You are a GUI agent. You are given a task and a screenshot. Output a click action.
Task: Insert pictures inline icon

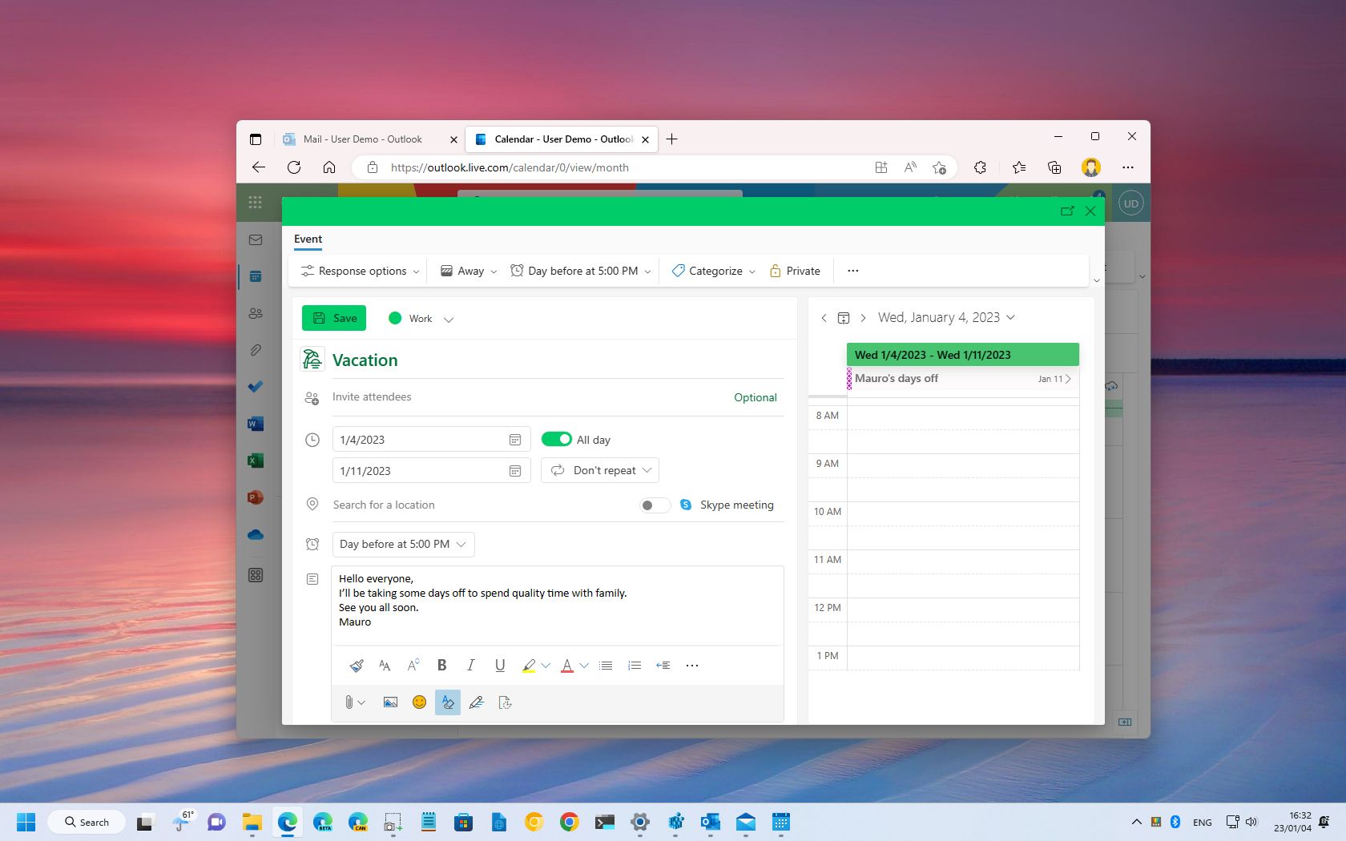(390, 702)
